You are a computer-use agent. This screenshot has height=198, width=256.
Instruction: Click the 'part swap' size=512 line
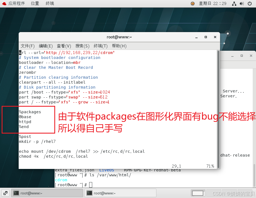[x=63, y=97]
